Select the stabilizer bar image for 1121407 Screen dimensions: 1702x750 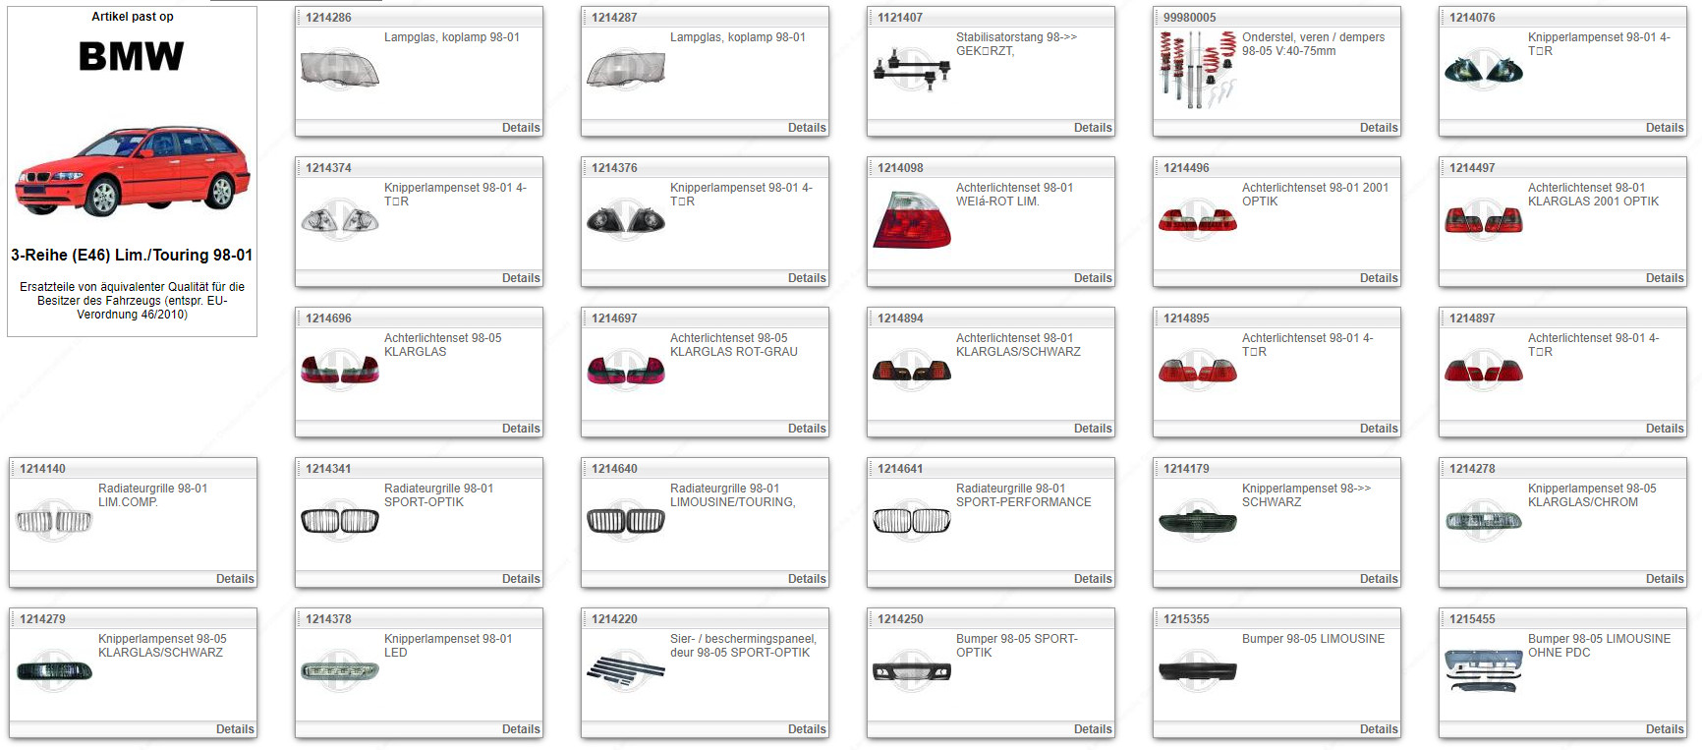(912, 70)
